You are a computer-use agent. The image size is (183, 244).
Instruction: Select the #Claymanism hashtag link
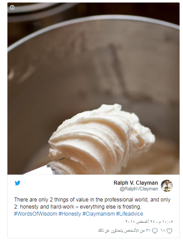coord(98,214)
